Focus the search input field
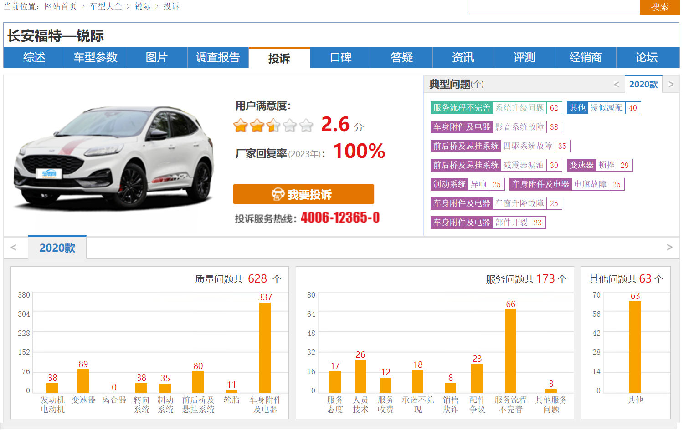 click(x=555, y=7)
